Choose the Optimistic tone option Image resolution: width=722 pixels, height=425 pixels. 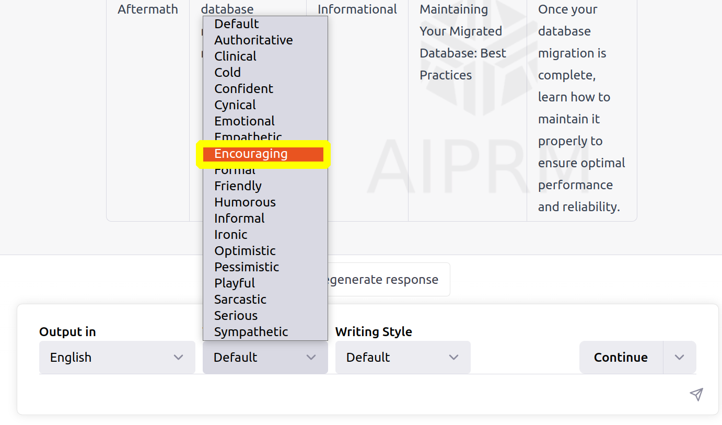pyautogui.click(x=244, y=250)
